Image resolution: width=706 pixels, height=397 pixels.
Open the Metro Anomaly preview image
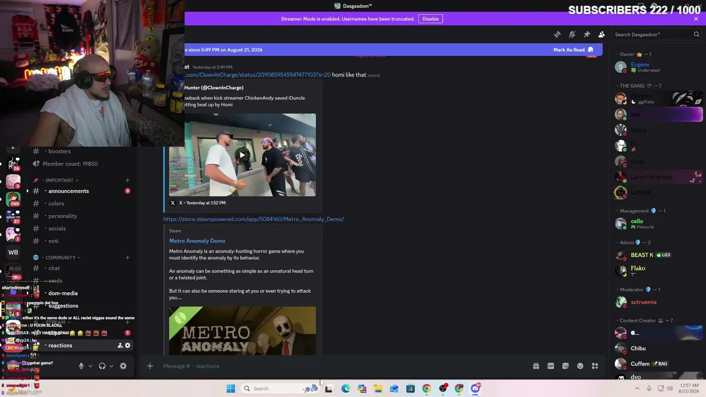click(242, 331)
